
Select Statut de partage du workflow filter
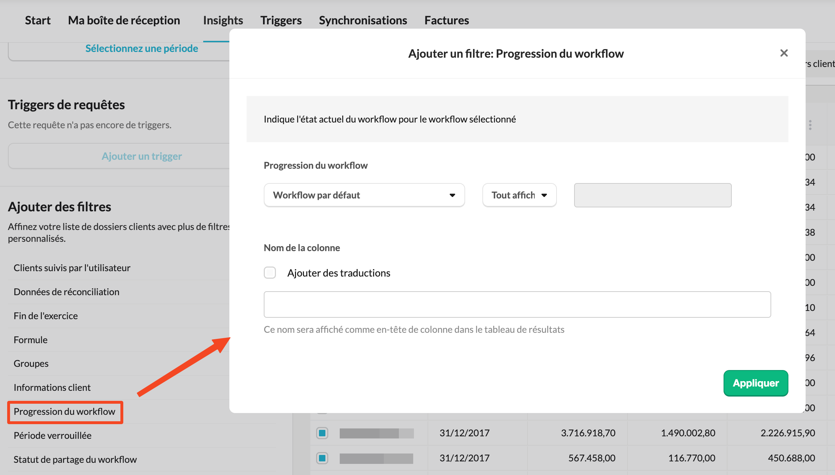[75, 460]
